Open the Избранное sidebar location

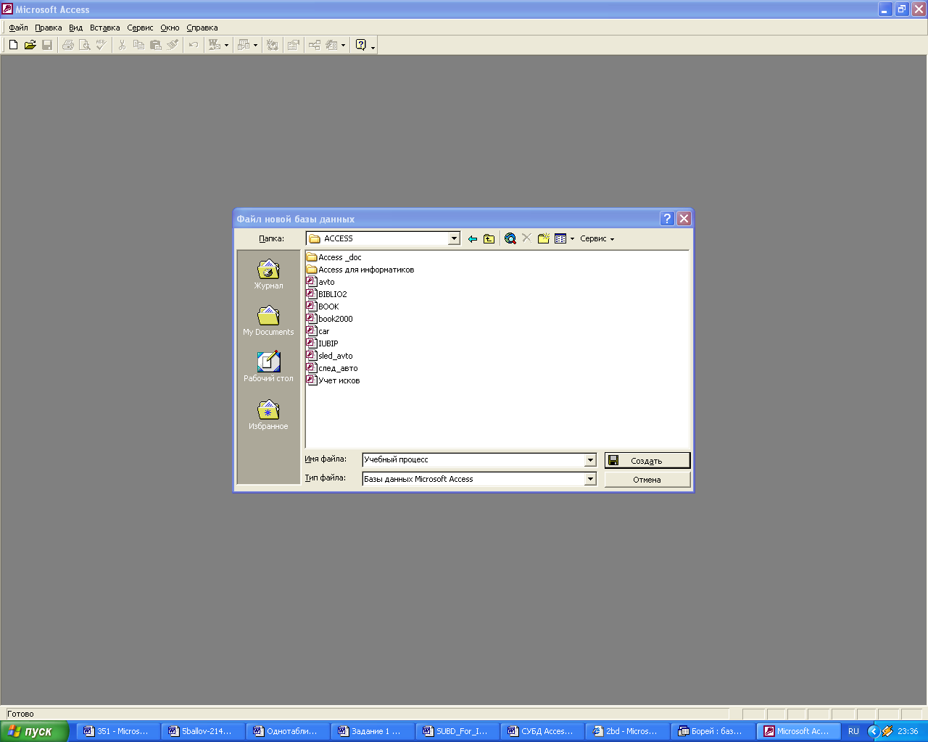(268, 415)
